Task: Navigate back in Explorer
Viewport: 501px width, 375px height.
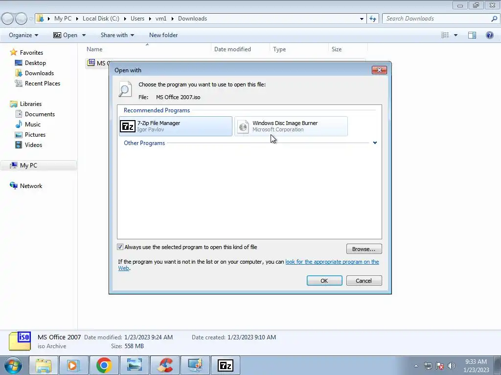Action: (x=8, y=19)
